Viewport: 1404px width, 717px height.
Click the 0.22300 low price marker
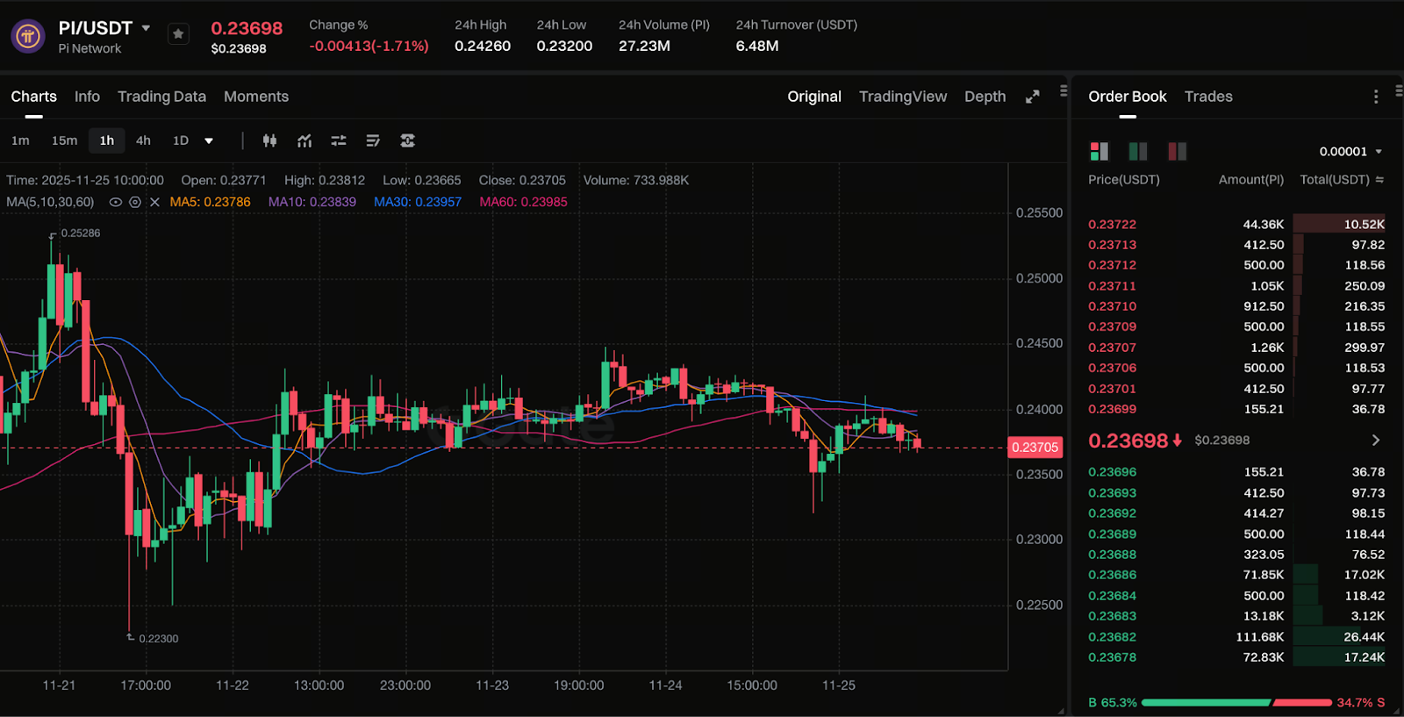coord(158,639)
